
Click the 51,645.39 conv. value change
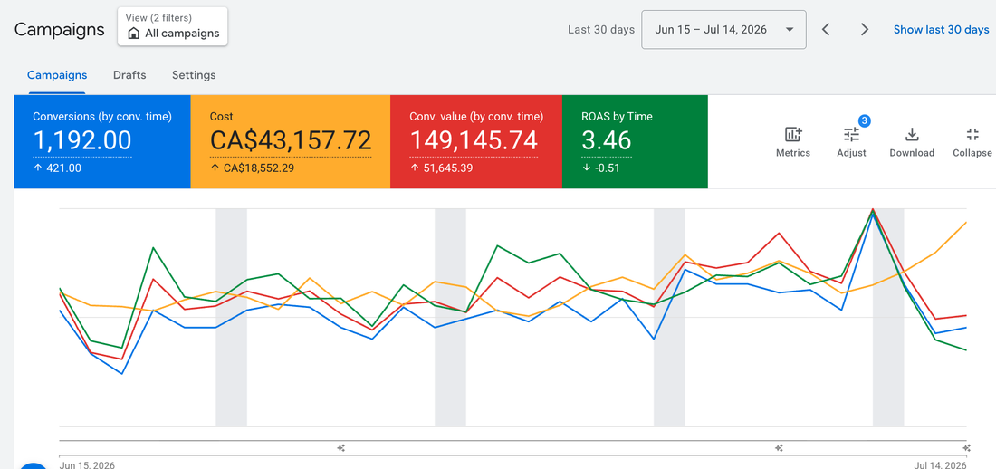click(447, 168)
